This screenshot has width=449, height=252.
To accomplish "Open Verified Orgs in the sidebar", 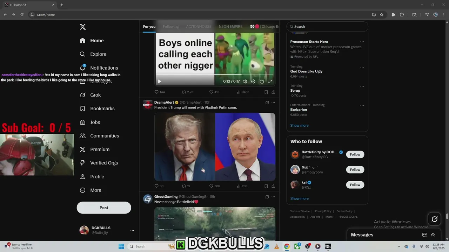I will [99, 163].
